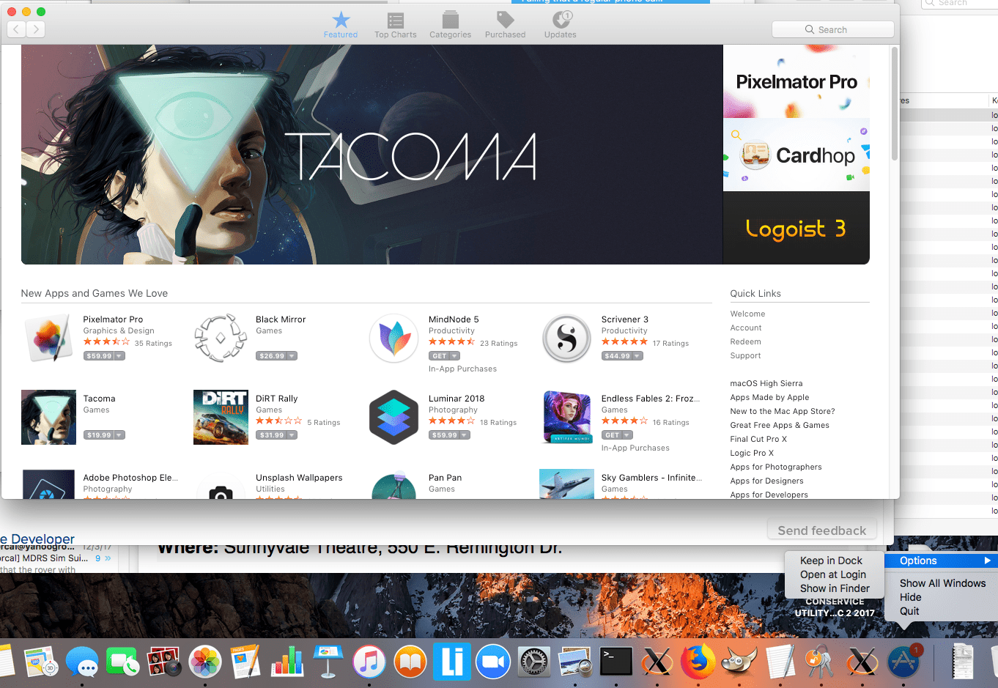Click the DiRT Rally app icon
998x688 pixels.
[221, 418]
